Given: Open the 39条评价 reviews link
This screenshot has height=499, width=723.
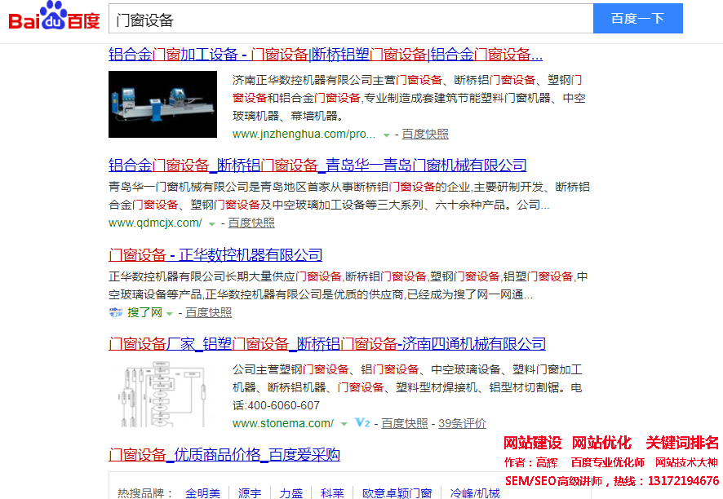Looking at the screenshot, I should pyautogui.click(x=462, y=423).
